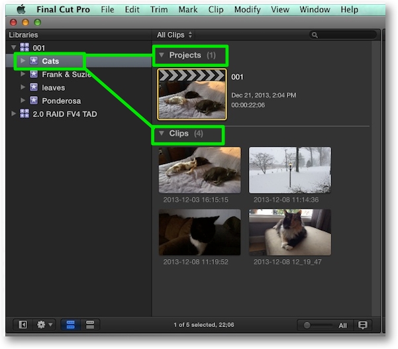Click the Libraries header label

[23, 35]
